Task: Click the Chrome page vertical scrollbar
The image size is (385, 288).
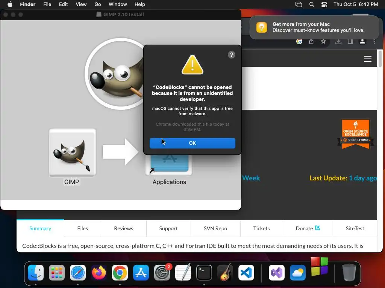Action: pos(380,59)
